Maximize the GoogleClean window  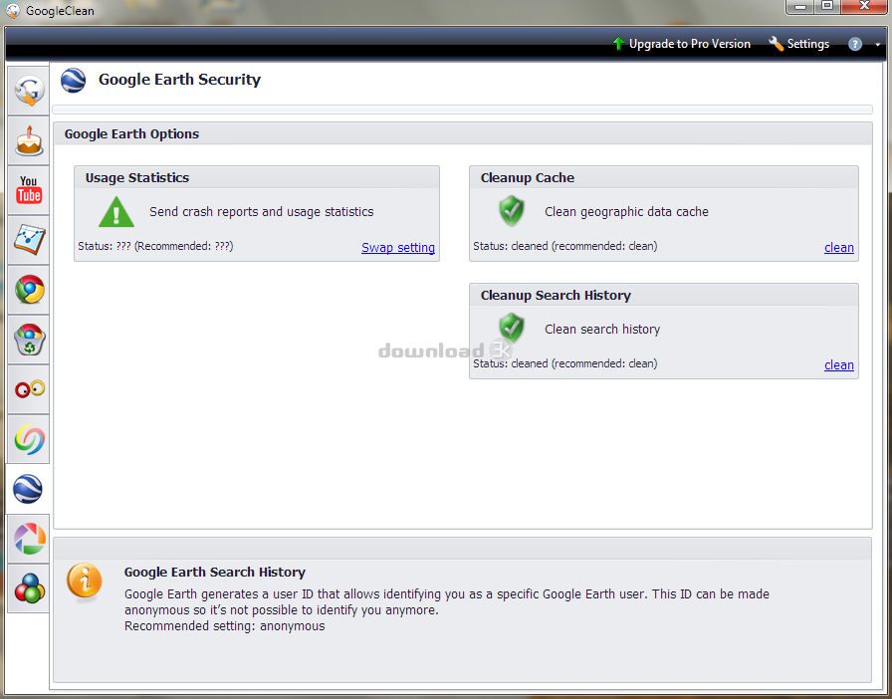pos(827,6)
